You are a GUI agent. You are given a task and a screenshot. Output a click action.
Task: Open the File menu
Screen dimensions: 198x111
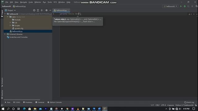pos(7,2)
